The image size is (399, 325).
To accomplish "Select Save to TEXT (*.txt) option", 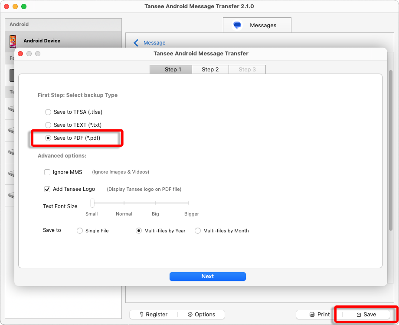I will click(x=48, y=125).
